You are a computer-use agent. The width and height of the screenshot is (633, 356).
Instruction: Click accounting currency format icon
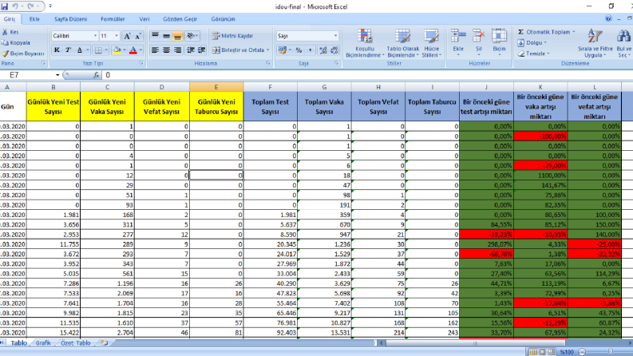(282, 50)
